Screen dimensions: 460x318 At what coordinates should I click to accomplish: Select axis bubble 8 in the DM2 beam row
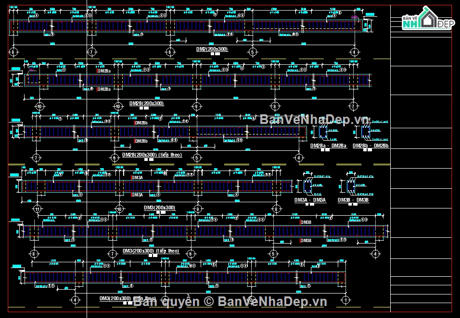[13, 52]
